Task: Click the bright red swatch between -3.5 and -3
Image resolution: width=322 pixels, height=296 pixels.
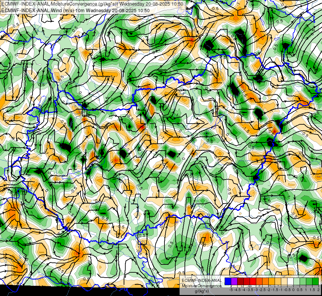Action: (253, 281)
